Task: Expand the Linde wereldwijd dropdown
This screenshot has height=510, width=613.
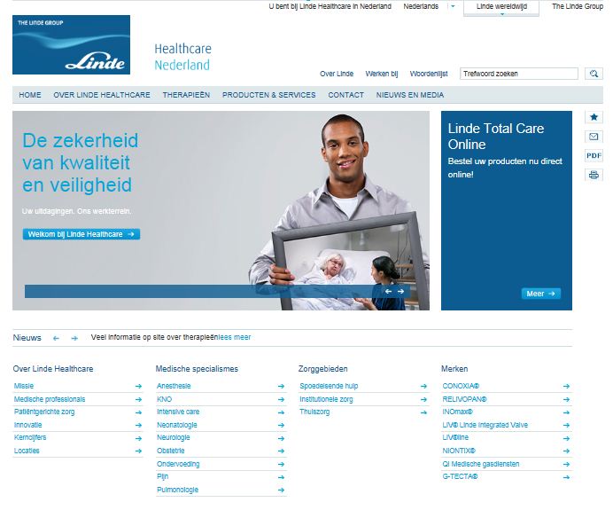Action: pyautogui.click(x=501, y=8)
